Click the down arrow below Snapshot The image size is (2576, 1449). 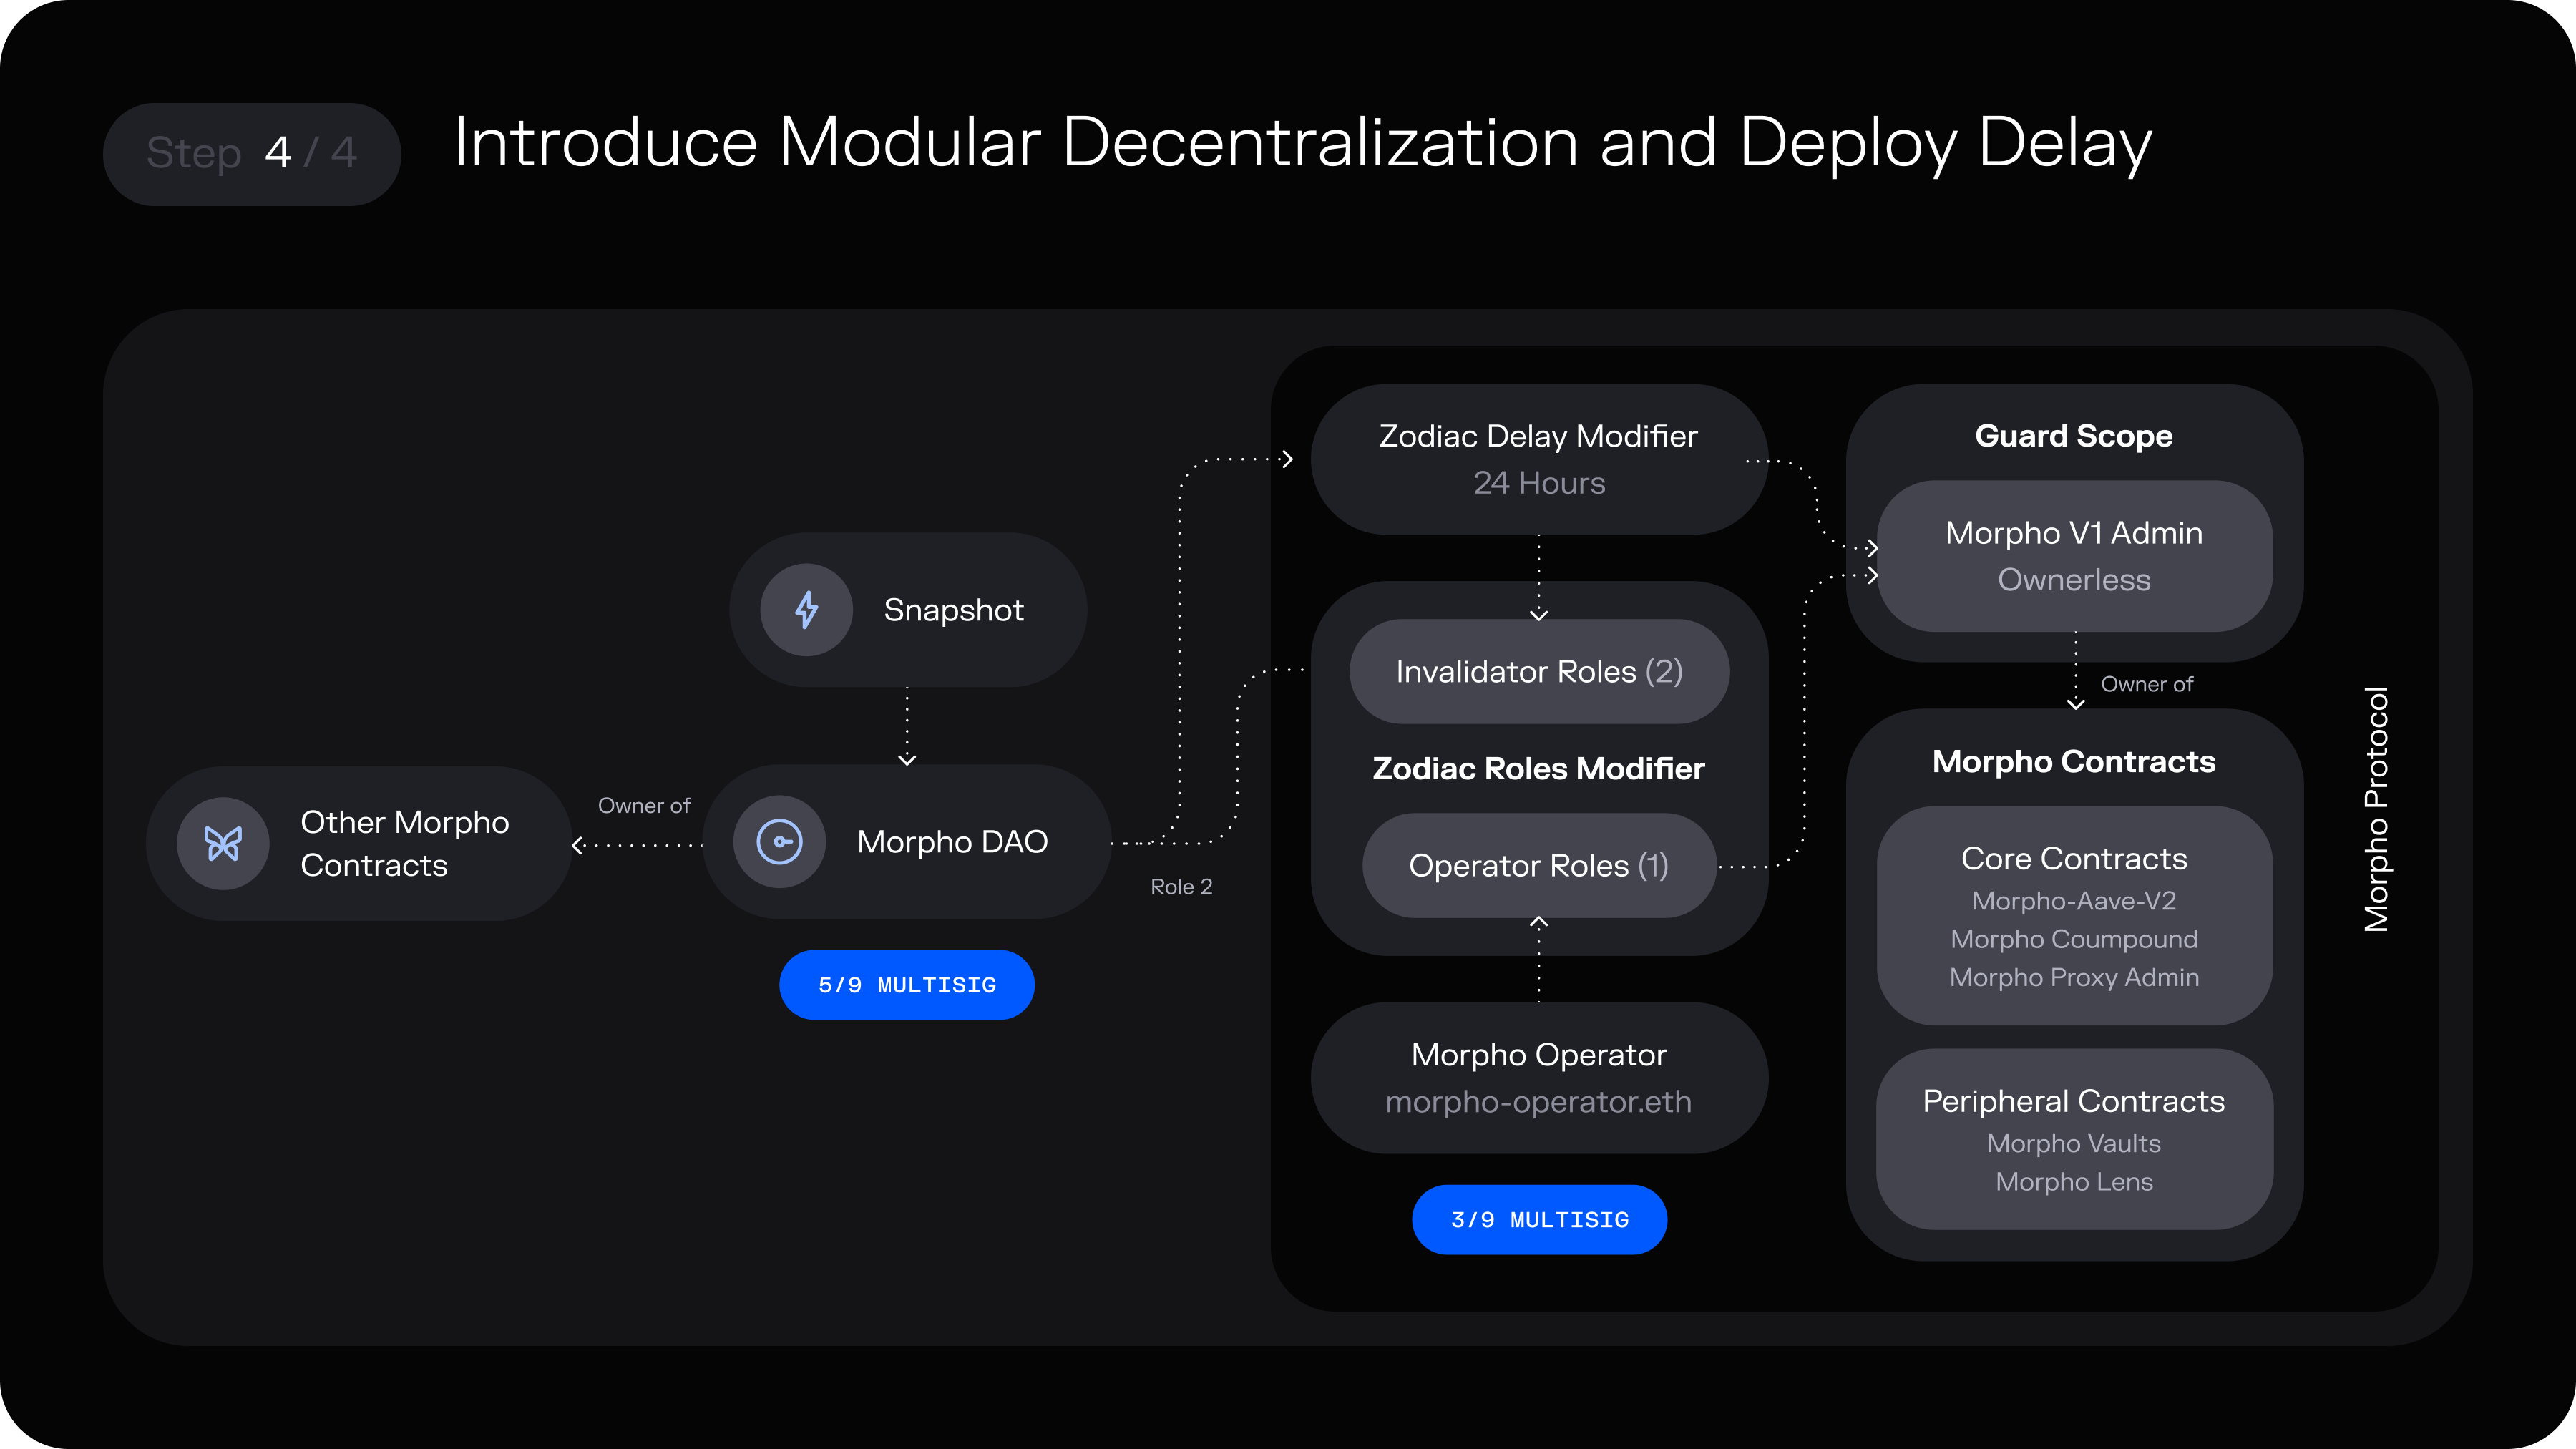tap(907, 759)
